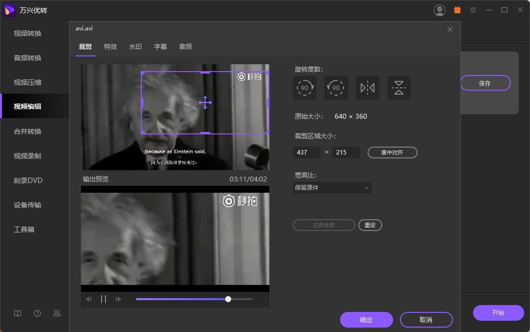Open the user guide book icon
This screenshot has width=530, height=332.
(18, 313)
